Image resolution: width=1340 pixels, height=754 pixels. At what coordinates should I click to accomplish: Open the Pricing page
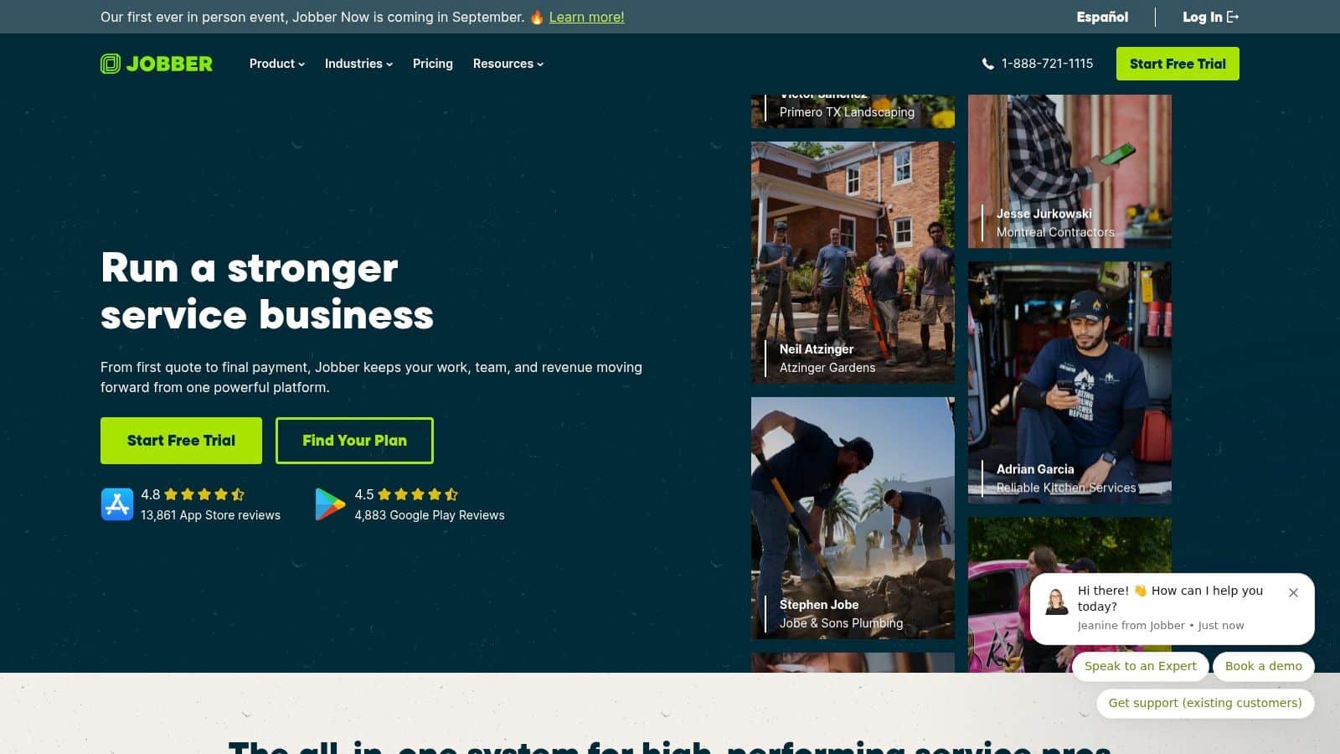433,64
